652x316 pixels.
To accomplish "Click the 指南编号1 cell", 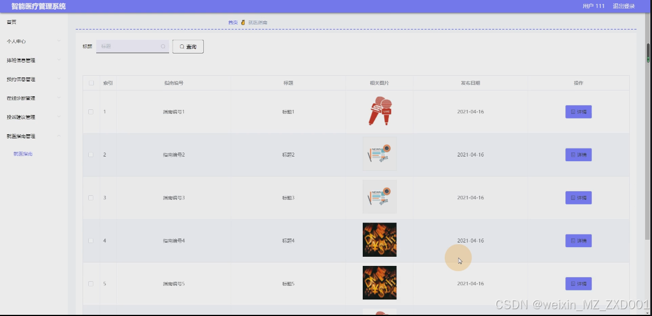I will pos(174,112).
